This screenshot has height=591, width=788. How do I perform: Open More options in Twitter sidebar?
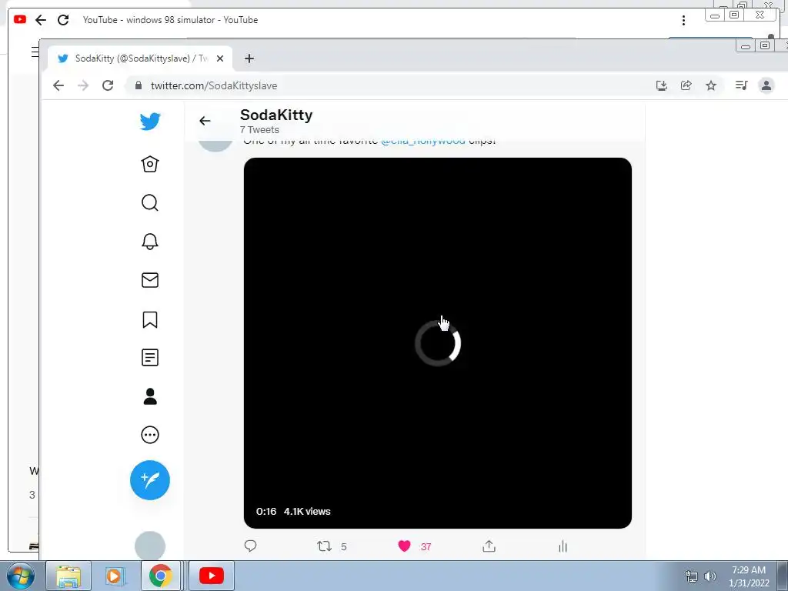[150, 435]
